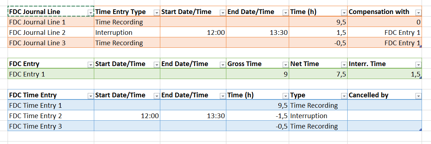Click the FDC Time Entry 3 cell

click(51, 126)
